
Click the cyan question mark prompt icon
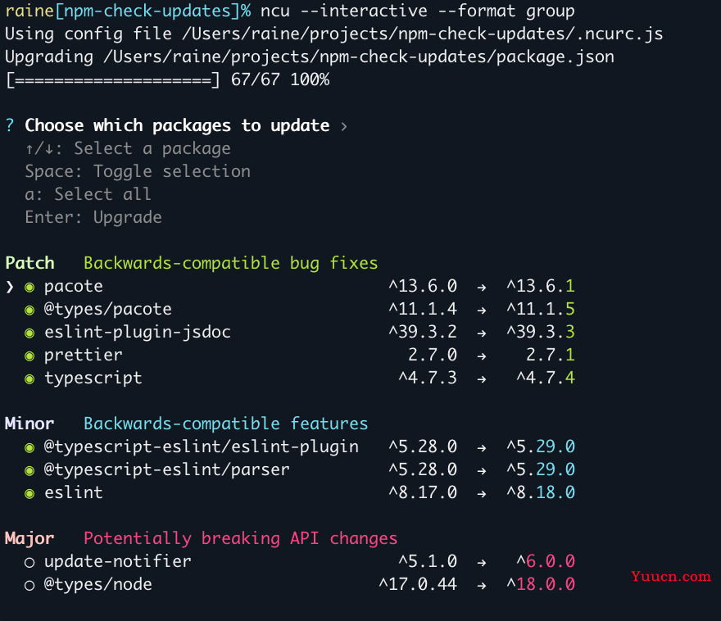tap(10, 125)
